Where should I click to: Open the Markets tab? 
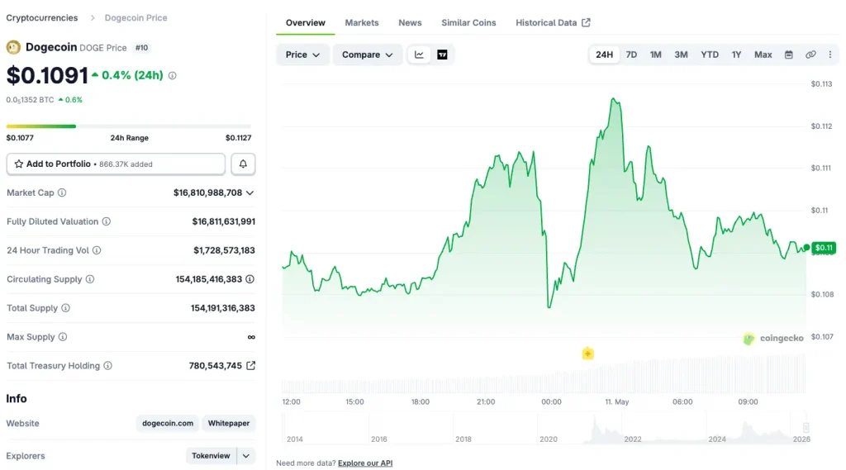tap(362, 22)
